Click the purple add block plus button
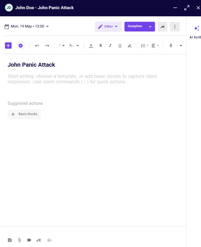 point(8,46)
